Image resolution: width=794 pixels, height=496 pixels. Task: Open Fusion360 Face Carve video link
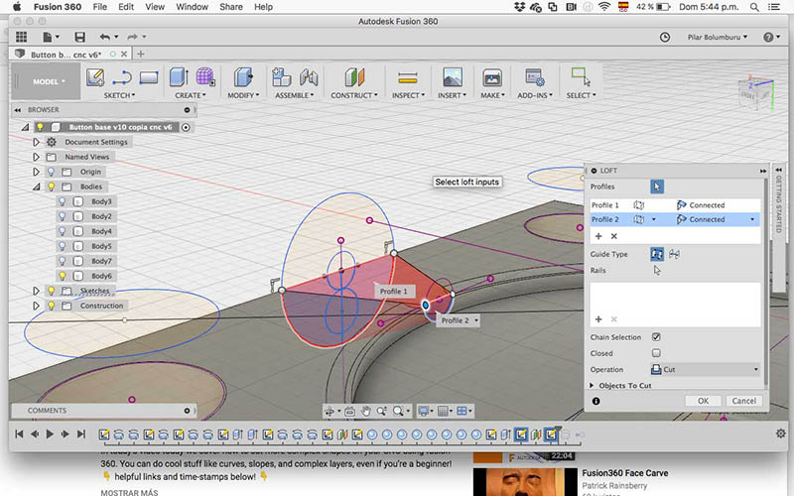(625, 473)
